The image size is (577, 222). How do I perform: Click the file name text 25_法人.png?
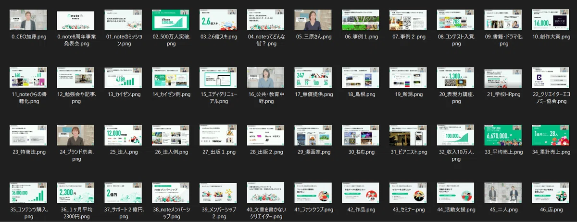124,152
